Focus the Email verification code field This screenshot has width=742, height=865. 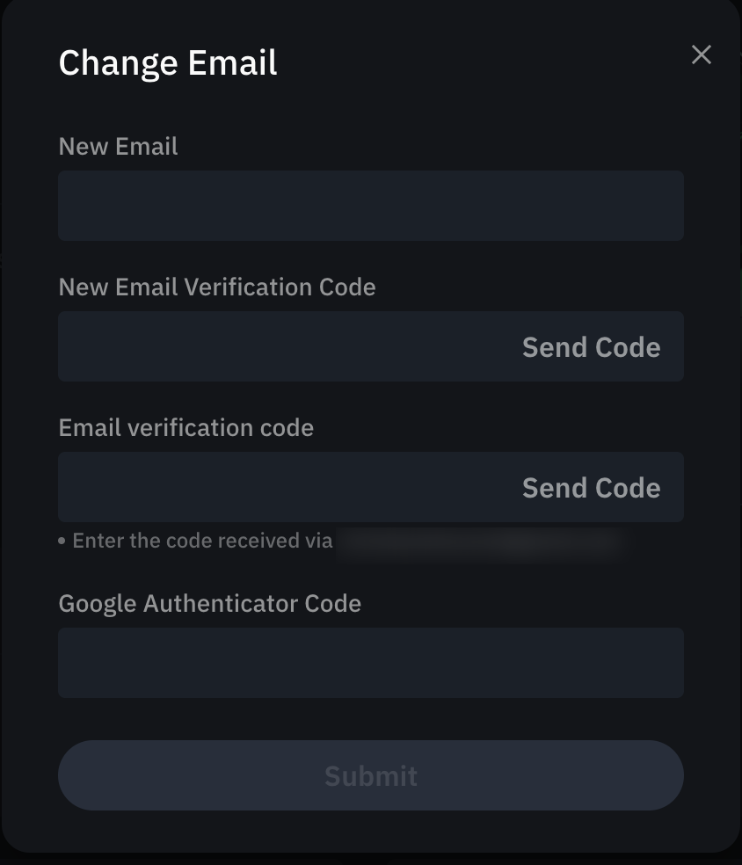click(x=287, y=487)
